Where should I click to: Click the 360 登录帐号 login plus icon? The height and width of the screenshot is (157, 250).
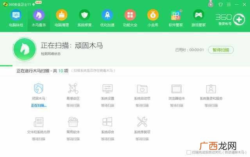[x=239, y=19]
